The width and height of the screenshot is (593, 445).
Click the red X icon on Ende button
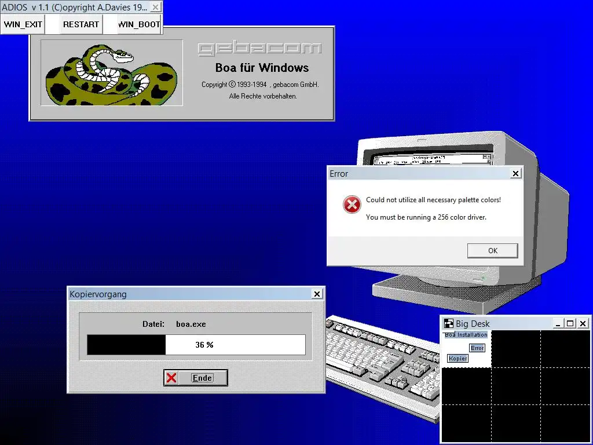(x=171, y=378)
